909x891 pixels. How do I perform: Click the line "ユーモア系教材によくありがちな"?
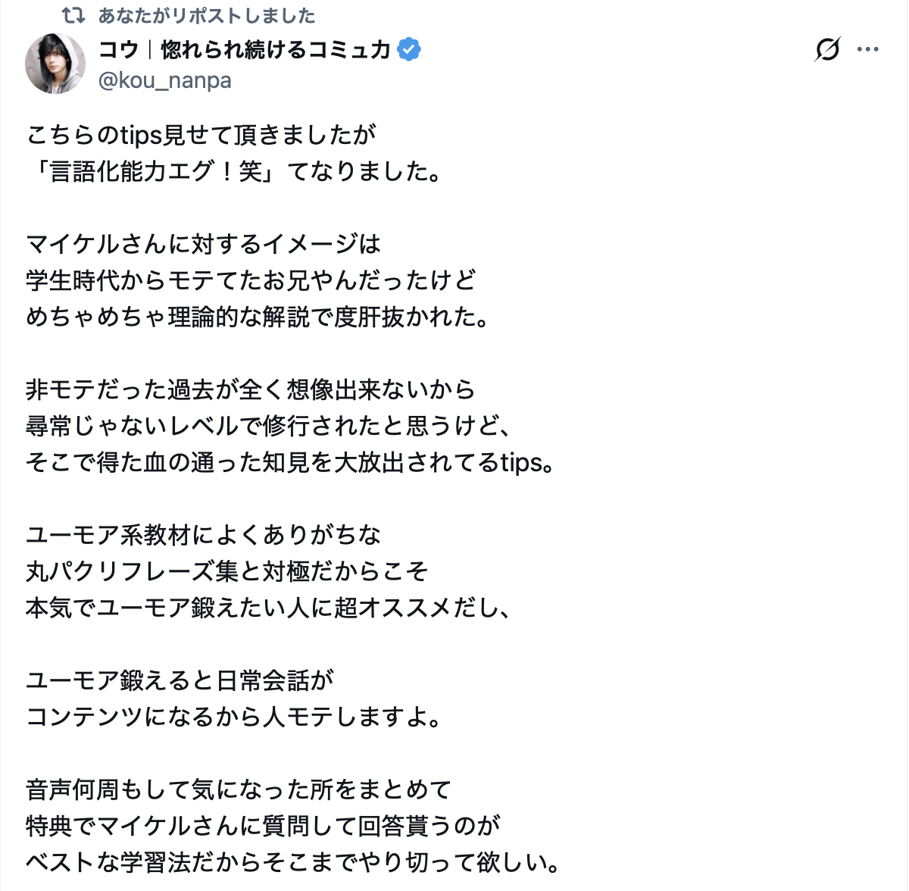pos(203,535)
